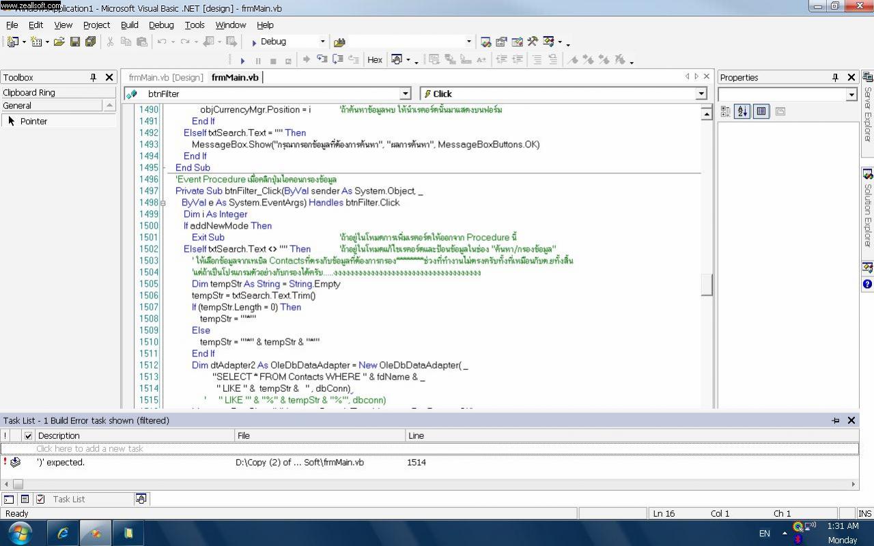Click the Open File folder icon
This screenshot has width=874, height=546.
tap(59, 42)
